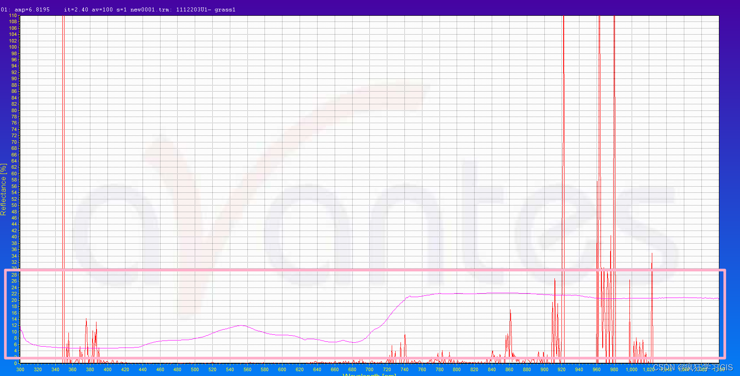Click the 90 label on reflectance axis
The image size is (740, 376).
pyautogui.click(x=14, y=79)
